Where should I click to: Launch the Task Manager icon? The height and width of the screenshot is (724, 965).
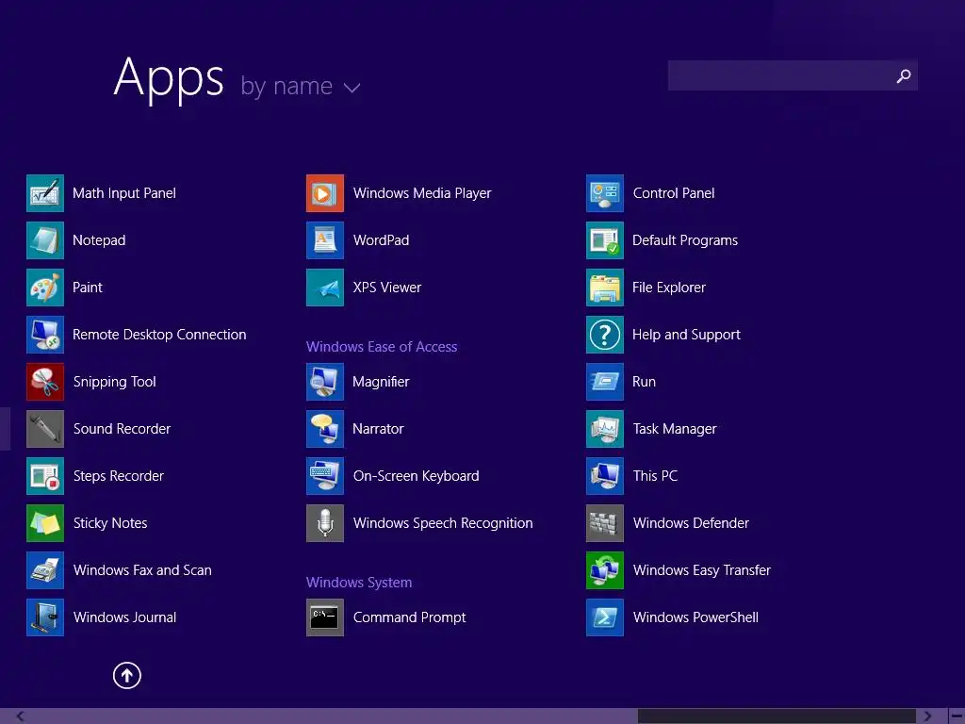(x=605, y=429)
